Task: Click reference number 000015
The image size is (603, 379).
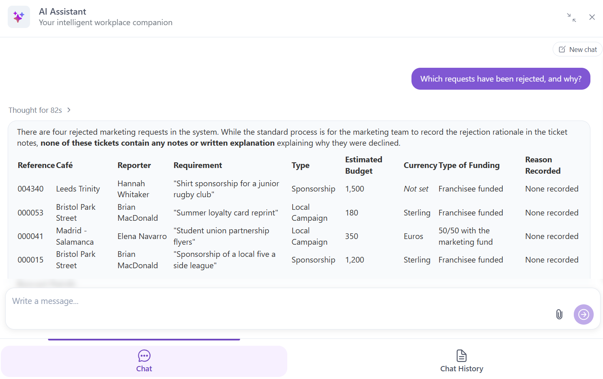Action: [30, 260]
